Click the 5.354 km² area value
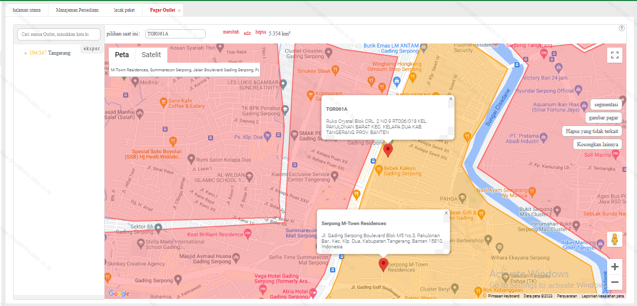This screenshot has height=306, width=637. click(x=280, y=34)
